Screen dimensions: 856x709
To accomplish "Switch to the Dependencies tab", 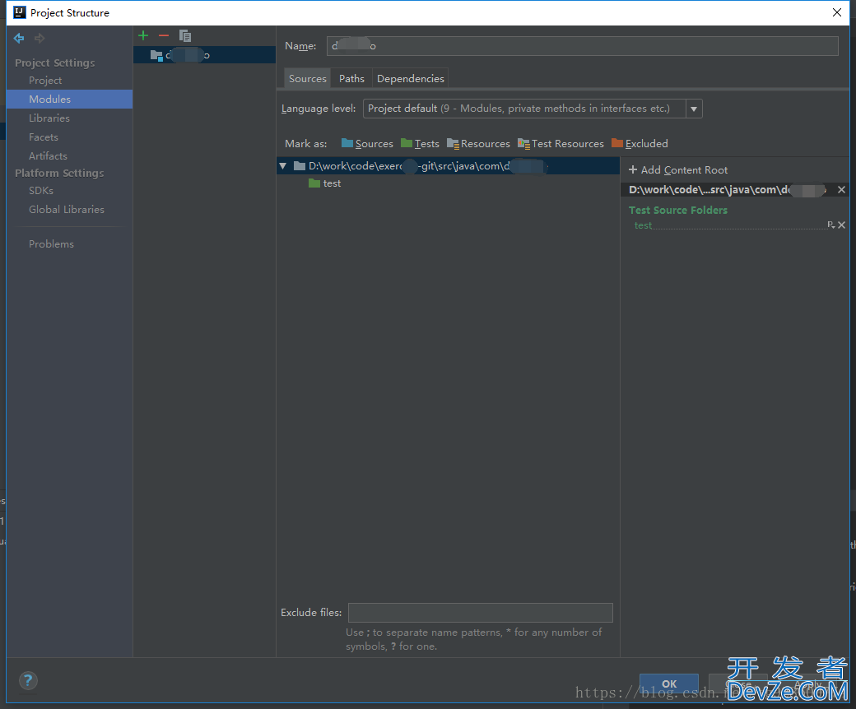I will pos(411,78).
